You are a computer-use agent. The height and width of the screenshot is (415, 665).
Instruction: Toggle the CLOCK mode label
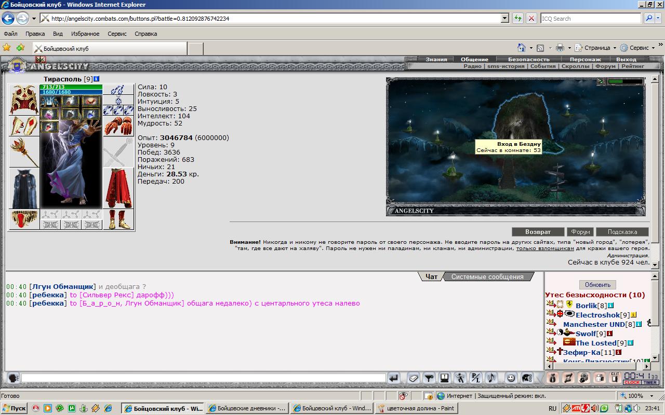pos(632,383)
